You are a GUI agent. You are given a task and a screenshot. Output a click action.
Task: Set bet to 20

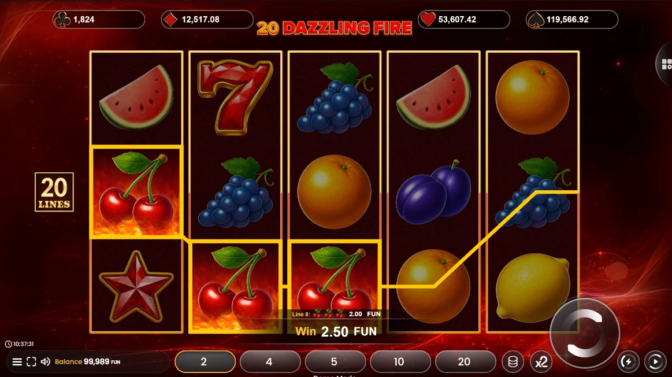coord(465,361)
